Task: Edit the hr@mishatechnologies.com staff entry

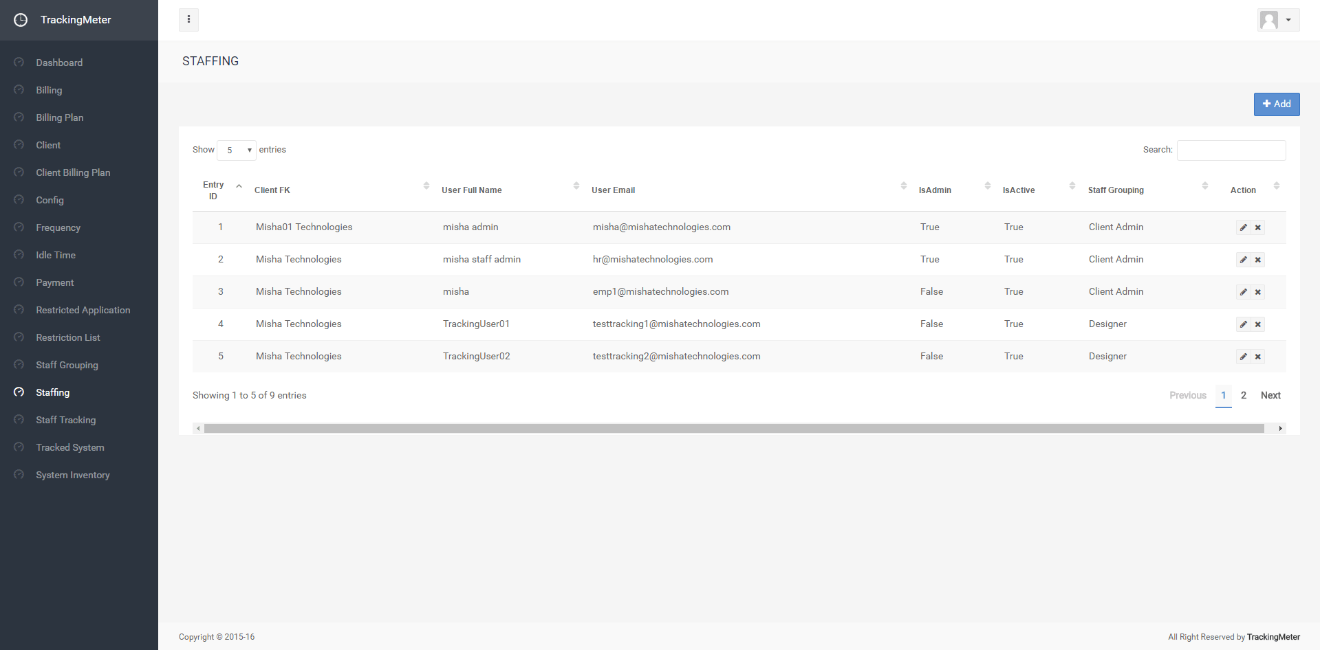Action: pos(1243,260)
